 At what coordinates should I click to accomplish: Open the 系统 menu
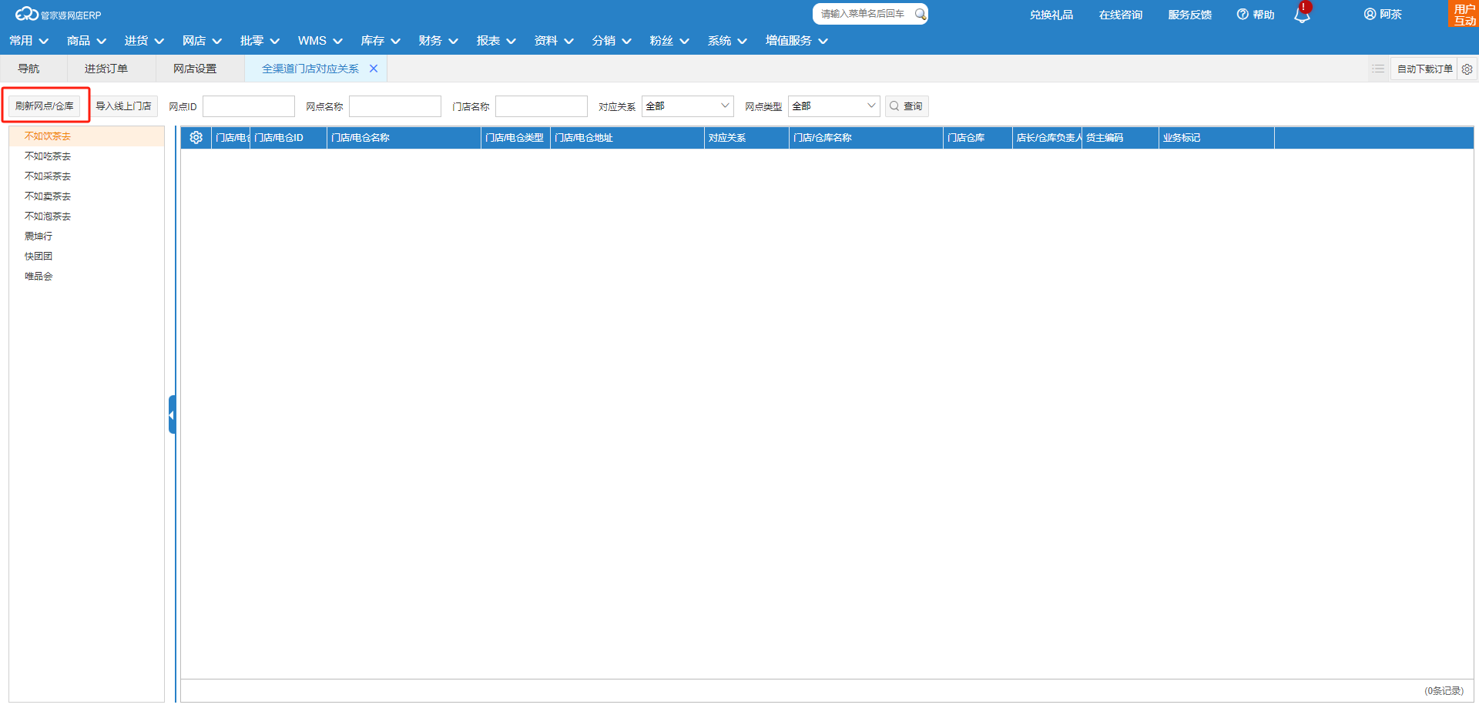pyautogui.click(x=727, y=41)
